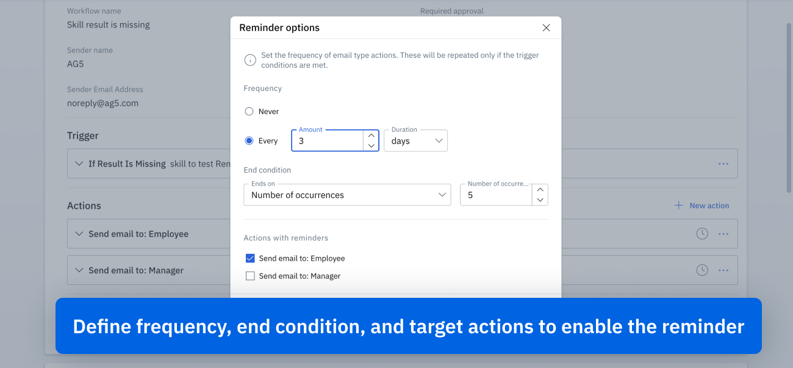Close the Reminder options dialog

[546, 27]
